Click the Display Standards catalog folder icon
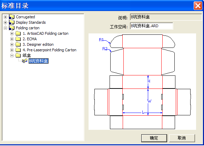The height and width of the screenshot is (146, 204). coord(12,22)
